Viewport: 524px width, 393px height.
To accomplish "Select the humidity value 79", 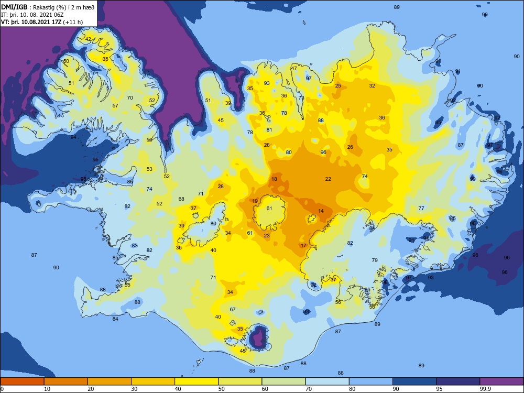I will [375, 260].
